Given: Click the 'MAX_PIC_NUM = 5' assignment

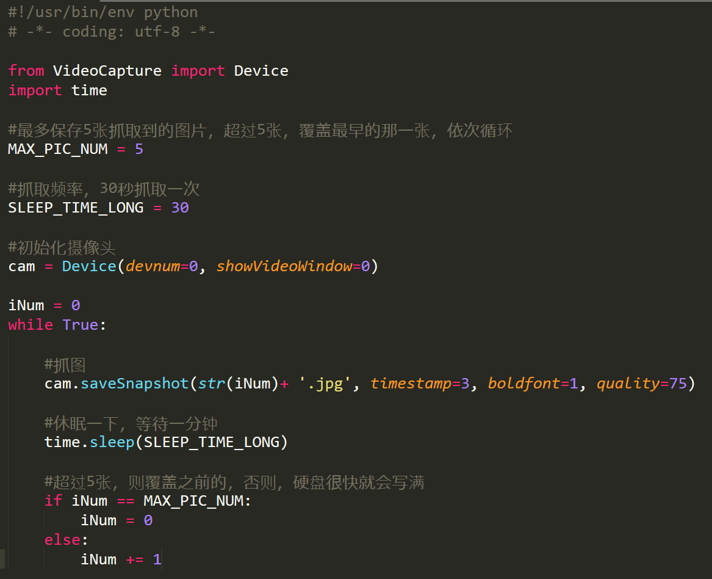Looking at the screenshot, I should tap(76, 149).
